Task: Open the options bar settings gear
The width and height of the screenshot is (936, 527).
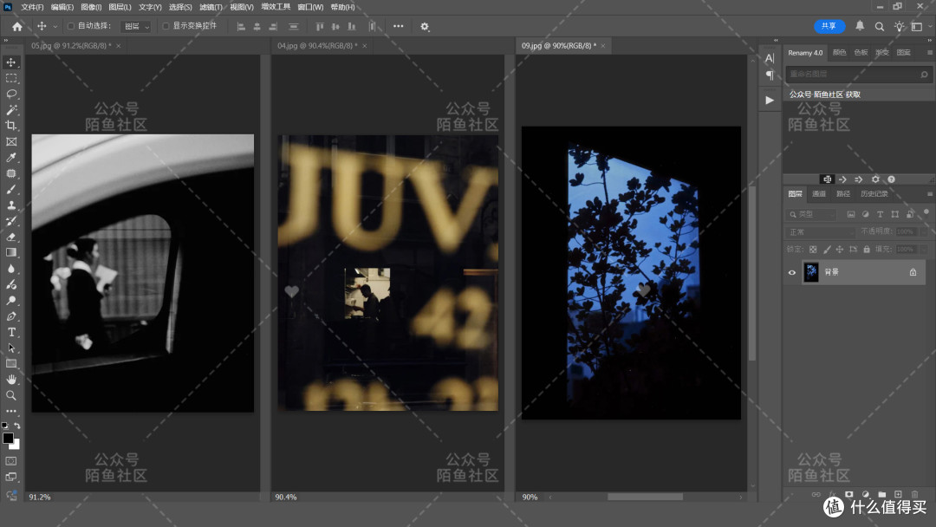Action: point(425,26)
